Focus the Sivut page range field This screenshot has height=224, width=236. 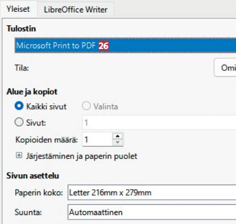tap(159, 123)
